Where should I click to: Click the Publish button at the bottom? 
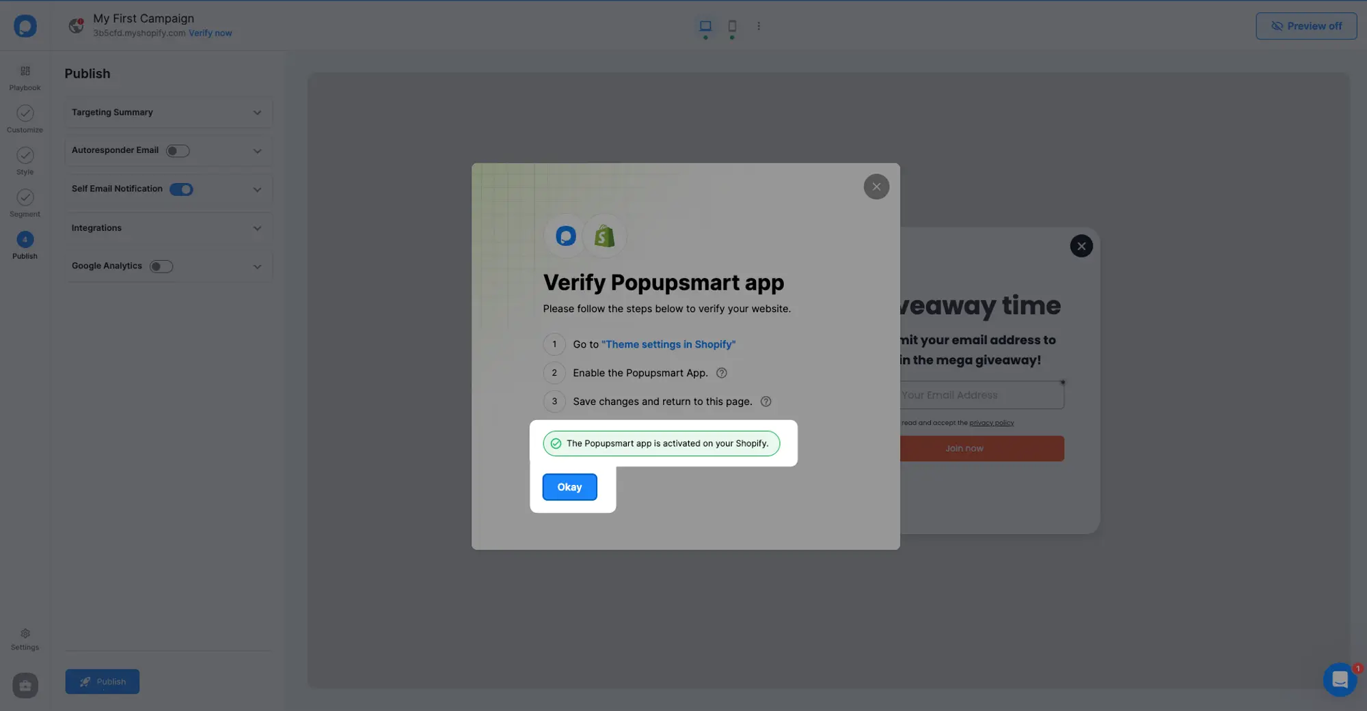[103, 682]
